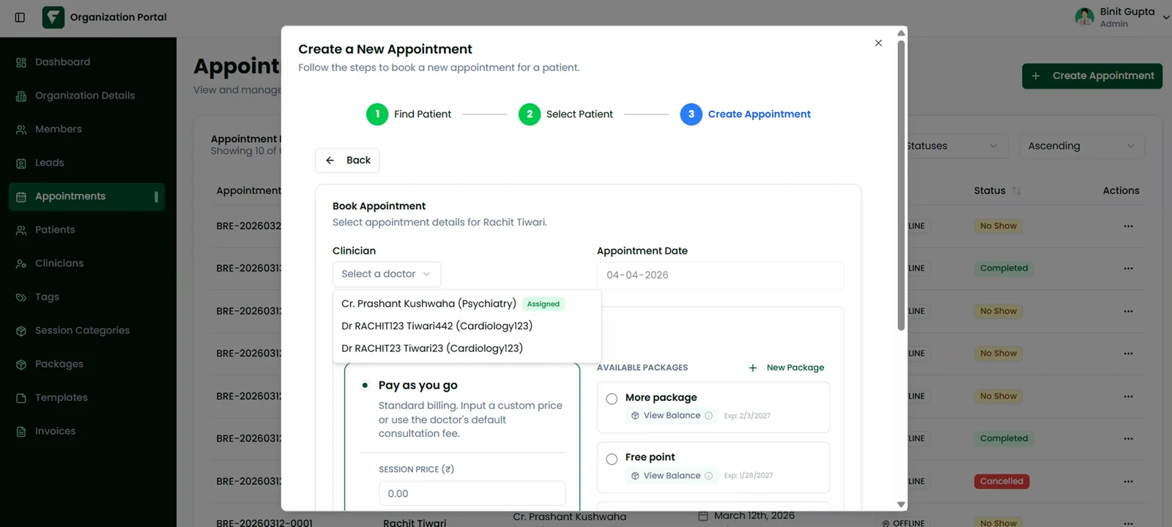Click the back arrow icon
This screenshot has width=1172, height=527.
[330, 160]
